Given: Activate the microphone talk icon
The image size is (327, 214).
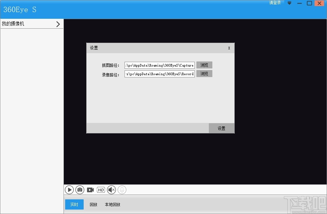Looking at the screenshot, I should [x=122, y=190].
